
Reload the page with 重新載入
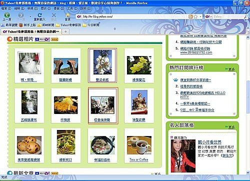[x=39, y=17]
